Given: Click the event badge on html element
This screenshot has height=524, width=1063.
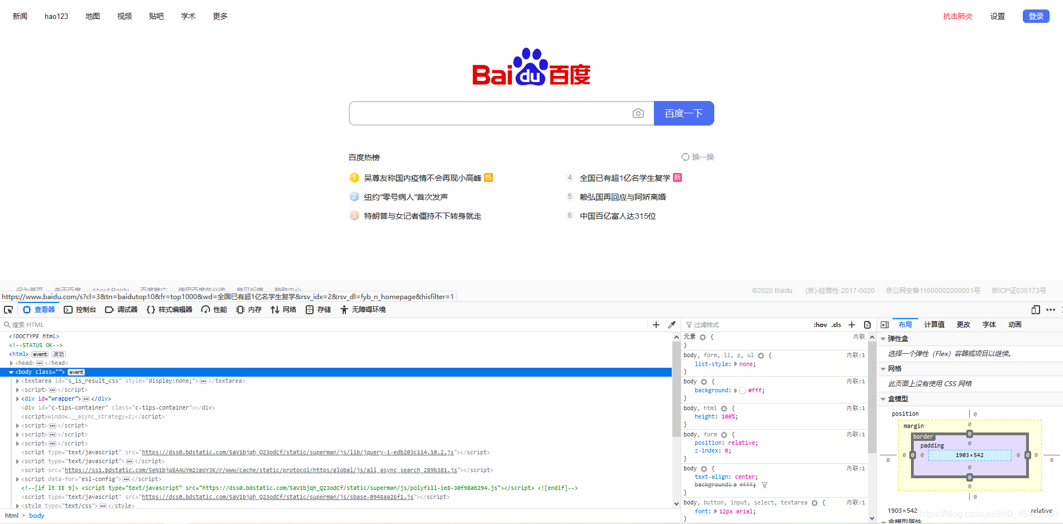Looking at the screenshot, I should coord(40,354).
